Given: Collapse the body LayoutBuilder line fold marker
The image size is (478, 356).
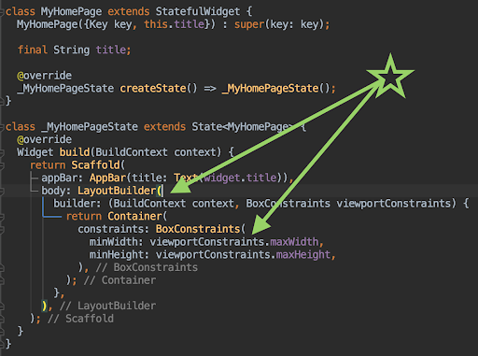Looking at the screenshot, I should [2, 191].
